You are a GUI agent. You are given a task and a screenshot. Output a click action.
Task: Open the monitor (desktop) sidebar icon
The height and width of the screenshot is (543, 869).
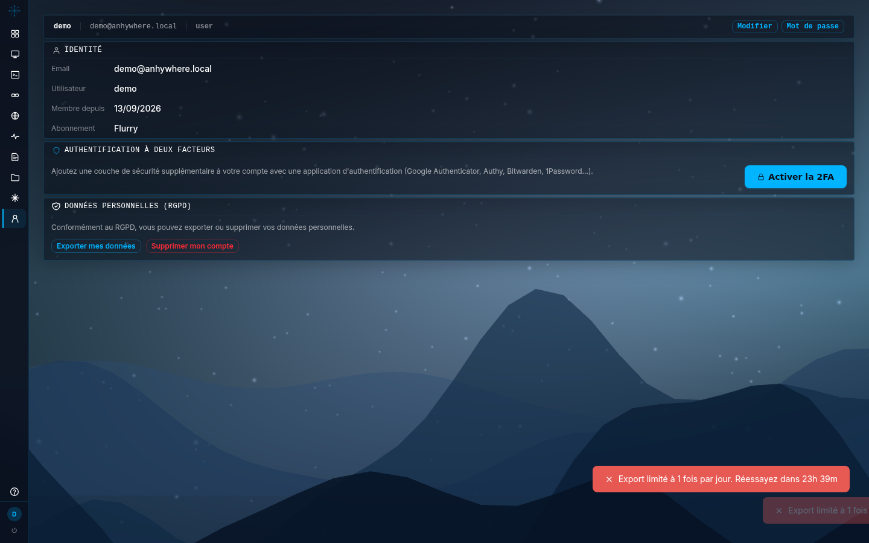click(x=15, y=54)
